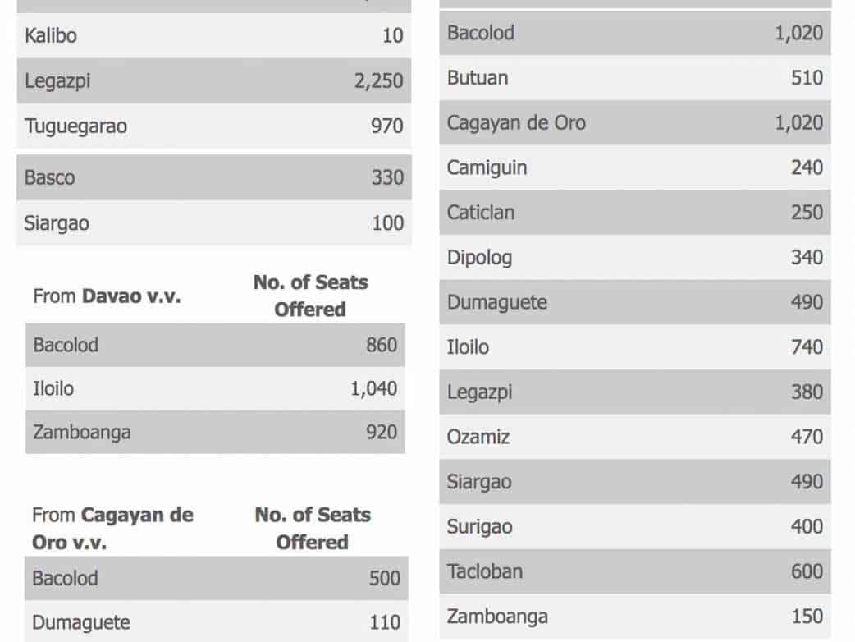
Task: Click the "From Cagayan de Oro v.v." heading
Action: point(112,529)
